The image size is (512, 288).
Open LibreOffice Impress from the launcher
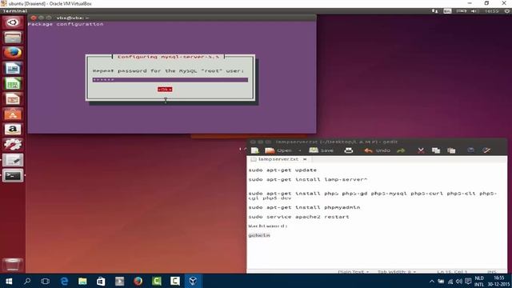point(13,99)
